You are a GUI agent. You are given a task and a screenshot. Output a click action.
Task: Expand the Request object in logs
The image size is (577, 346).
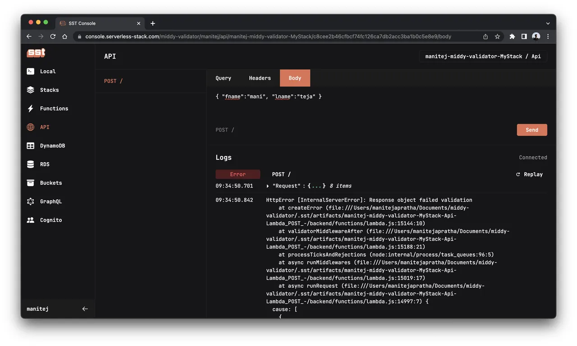[268, 186]
